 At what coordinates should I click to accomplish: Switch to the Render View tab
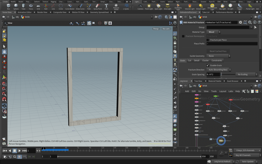point(42,12)
